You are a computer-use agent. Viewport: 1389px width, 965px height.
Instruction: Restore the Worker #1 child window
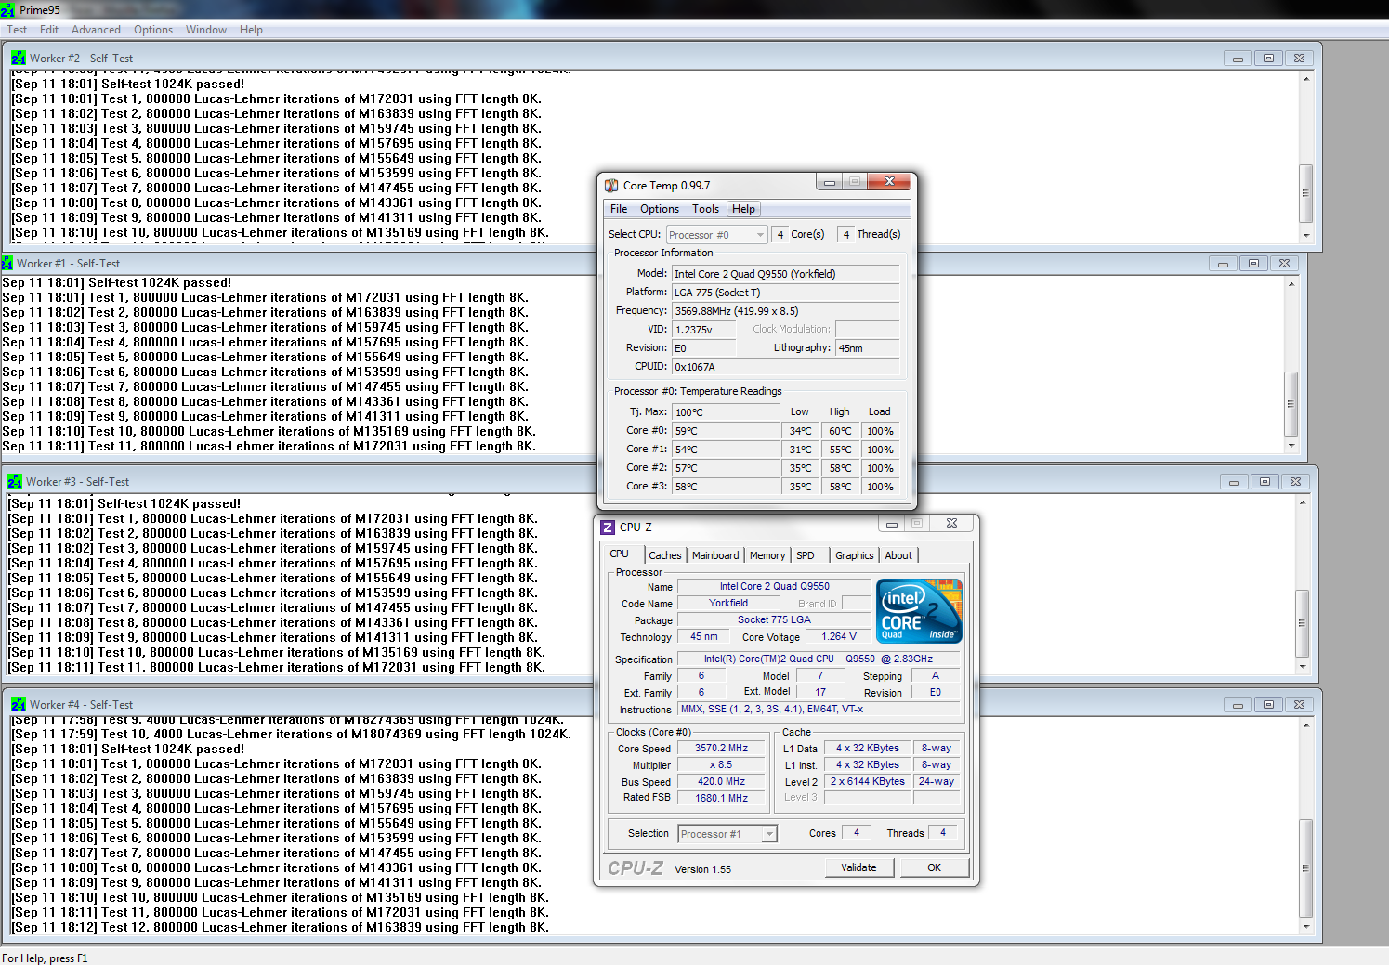coord(1253,264)
